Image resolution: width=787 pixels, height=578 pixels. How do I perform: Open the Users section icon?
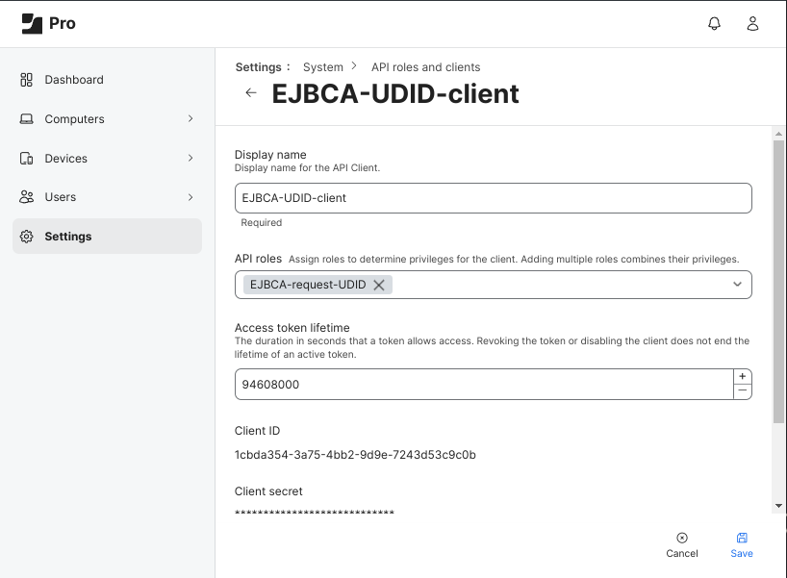24,197
